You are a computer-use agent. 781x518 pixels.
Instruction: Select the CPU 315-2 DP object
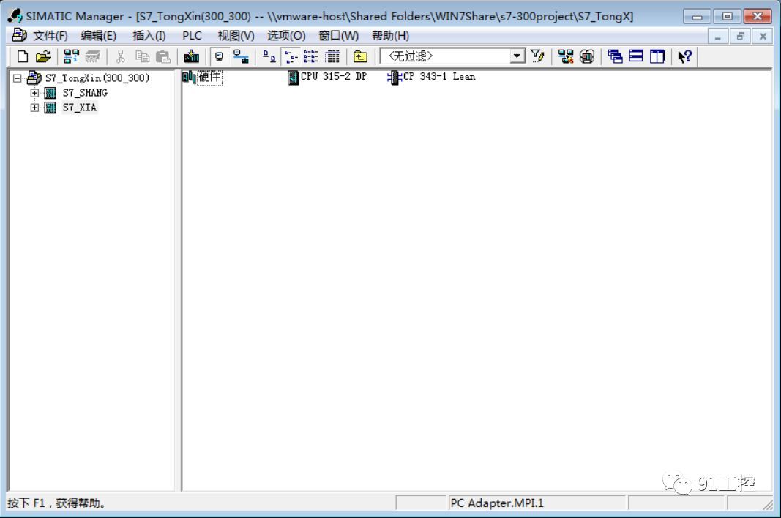333,77
